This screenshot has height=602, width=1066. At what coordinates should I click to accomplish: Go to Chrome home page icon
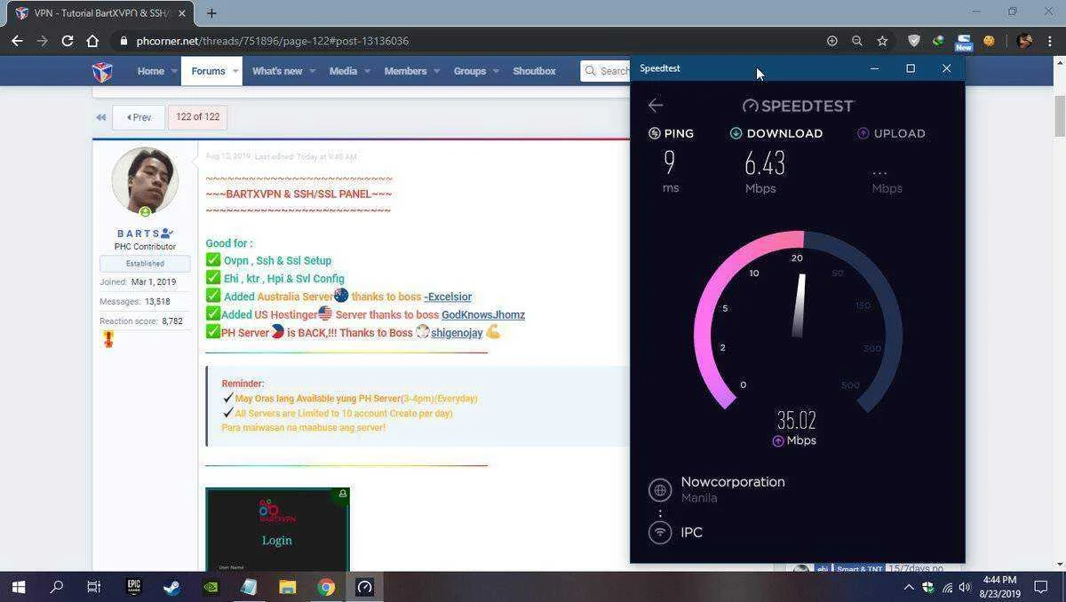92,41
